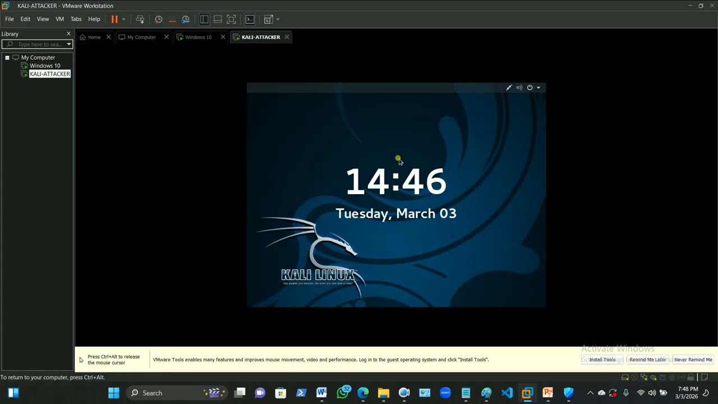Screen dimensions: 718x404
Task: Enter full screen mode
Action: [x=231, y=19]
